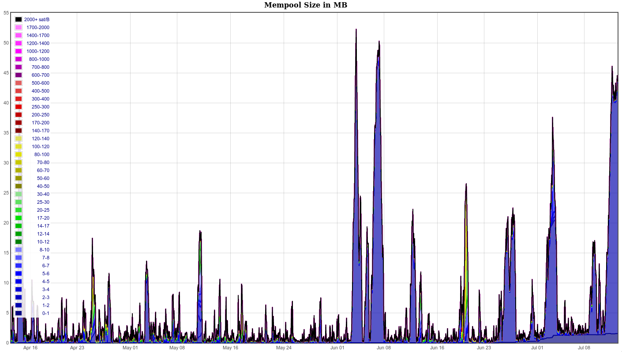Click the 'Jul 01' x-axis date label
Screen dimensions: 622x352
coord(537,348)
